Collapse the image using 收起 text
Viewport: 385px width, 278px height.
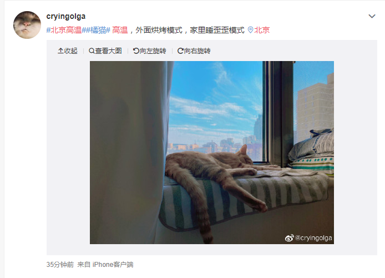point(70,51)
